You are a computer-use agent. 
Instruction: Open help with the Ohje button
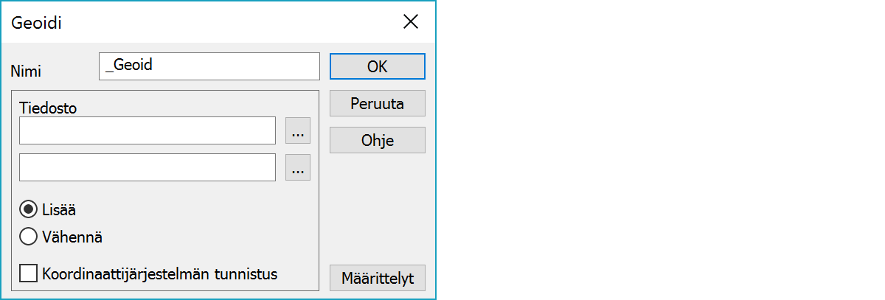click(x=377, y=140)
